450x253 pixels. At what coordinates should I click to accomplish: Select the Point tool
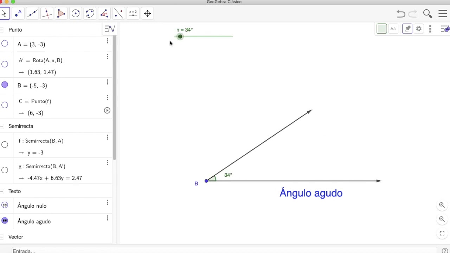18,13
